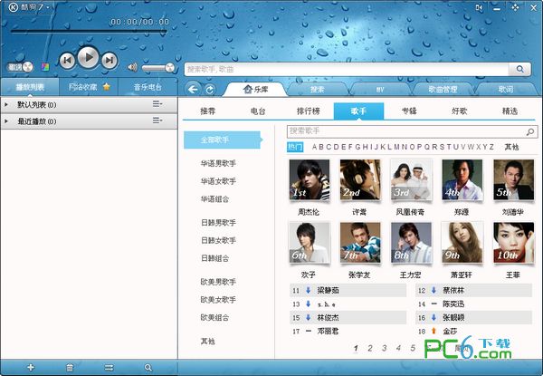The image size is (543, 376).
Task: Switch to the 音乐电台 tab
Action: click(148, 87)
